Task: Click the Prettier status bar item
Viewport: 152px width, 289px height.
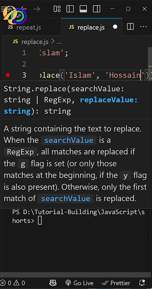Action: click(116, 283)
